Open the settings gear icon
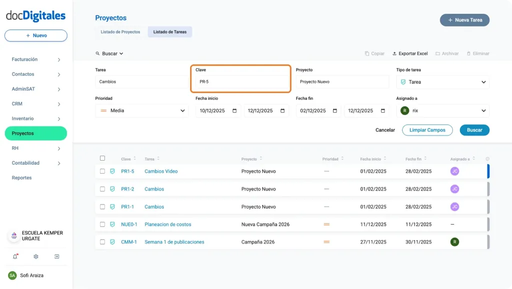This screenshot has width=512, height=289. (34, 256)
